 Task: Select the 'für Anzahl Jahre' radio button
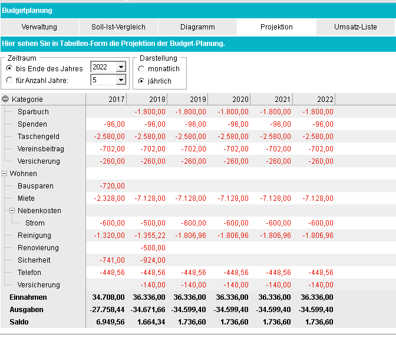click(9, 80)
